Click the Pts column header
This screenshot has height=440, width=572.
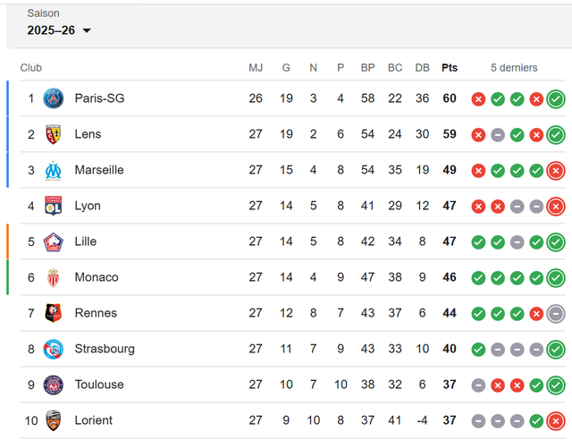(450, 68)
